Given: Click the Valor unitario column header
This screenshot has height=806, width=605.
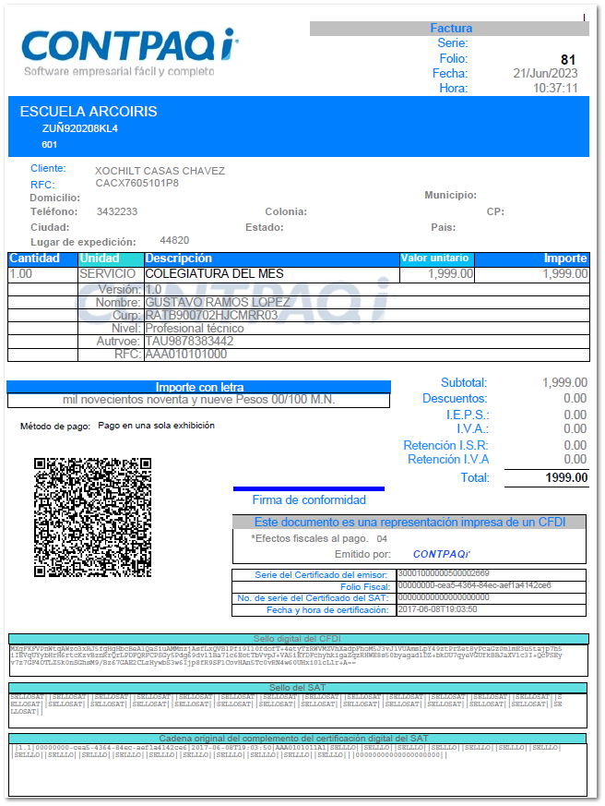Looking at the screenshot, I should tap(436, 259).
